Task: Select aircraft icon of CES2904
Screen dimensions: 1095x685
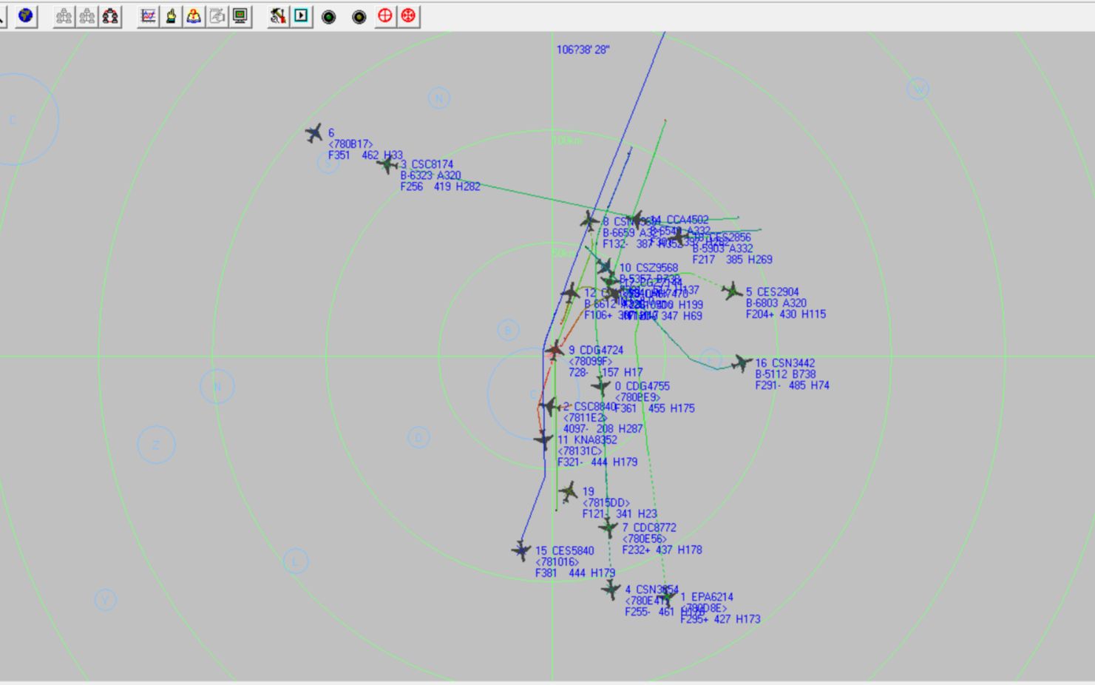Action: [x=732, y=291]
